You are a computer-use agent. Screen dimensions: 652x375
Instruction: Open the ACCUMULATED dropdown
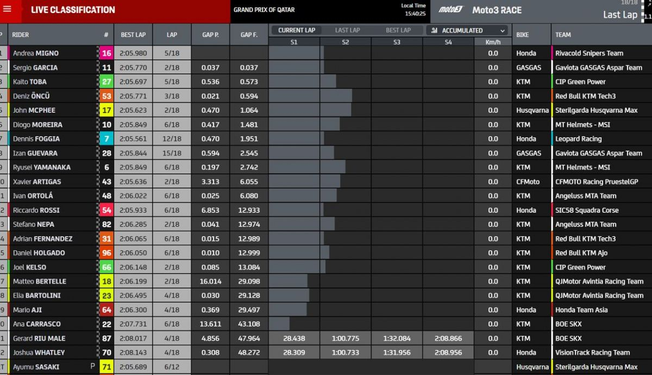468,30
